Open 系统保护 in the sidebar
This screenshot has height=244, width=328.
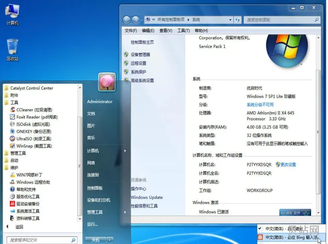pyautogui.click(x=136, y=72)
